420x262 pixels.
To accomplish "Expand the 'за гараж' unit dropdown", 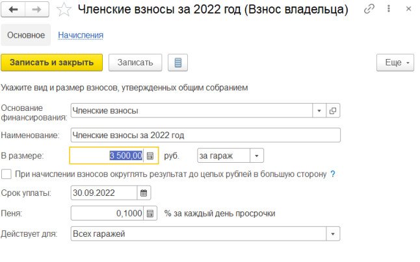I will [257, 156].
